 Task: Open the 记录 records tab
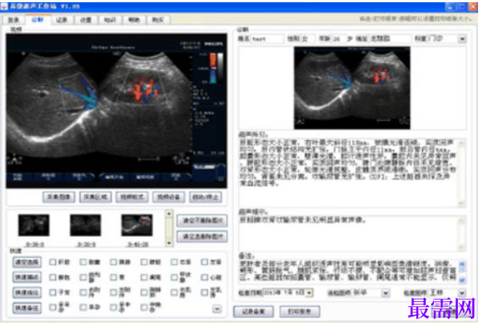click(x=62, y=20)
